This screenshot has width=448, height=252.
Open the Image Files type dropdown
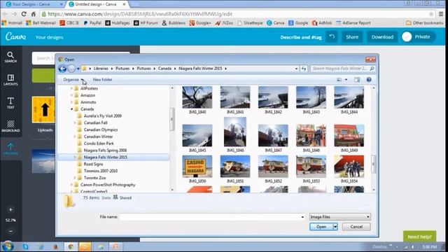pyautogui.click(x=339, y=217)
